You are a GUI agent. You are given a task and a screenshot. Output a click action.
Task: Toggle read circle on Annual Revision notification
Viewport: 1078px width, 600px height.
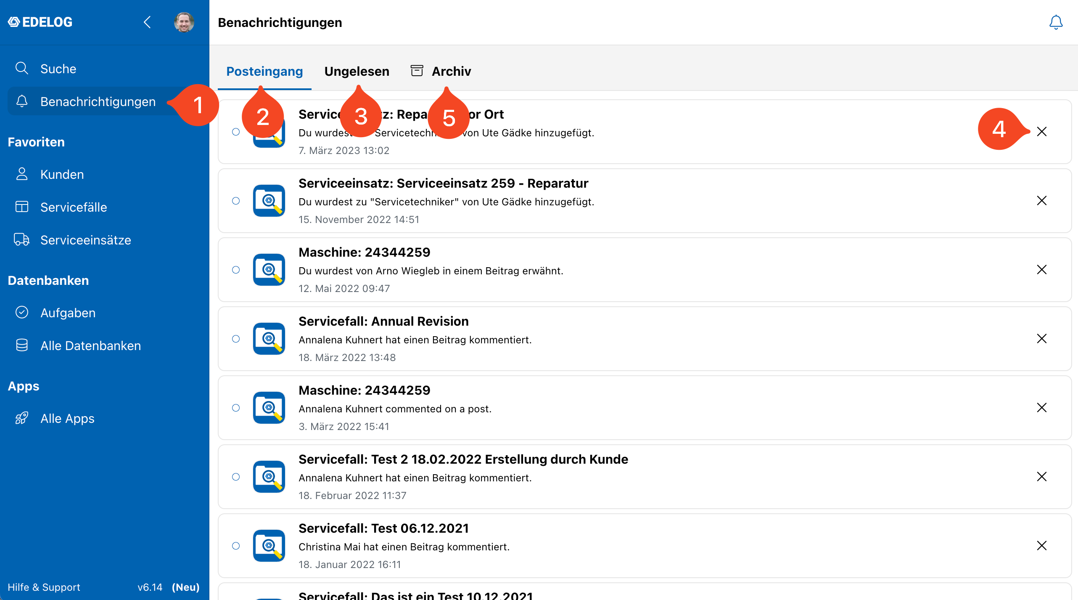236,339
